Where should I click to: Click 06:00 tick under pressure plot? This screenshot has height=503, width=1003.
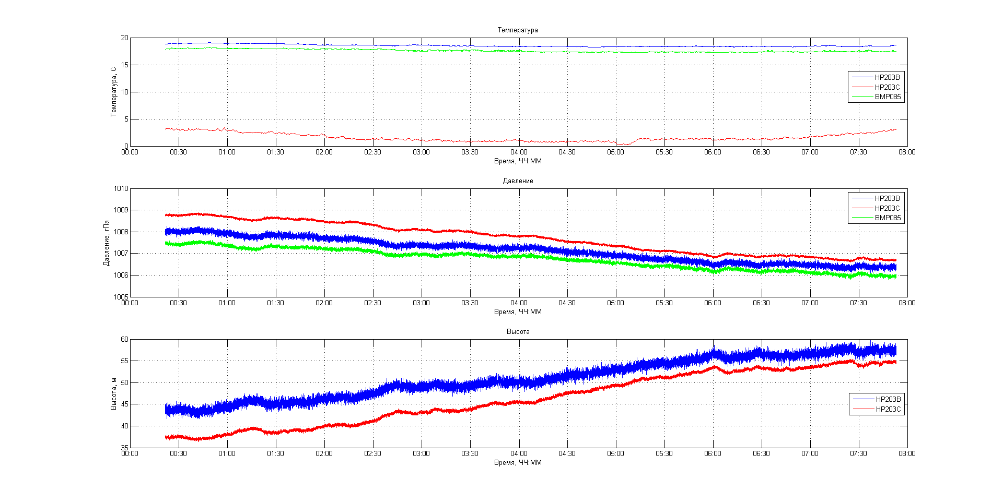tap(713, 303)
